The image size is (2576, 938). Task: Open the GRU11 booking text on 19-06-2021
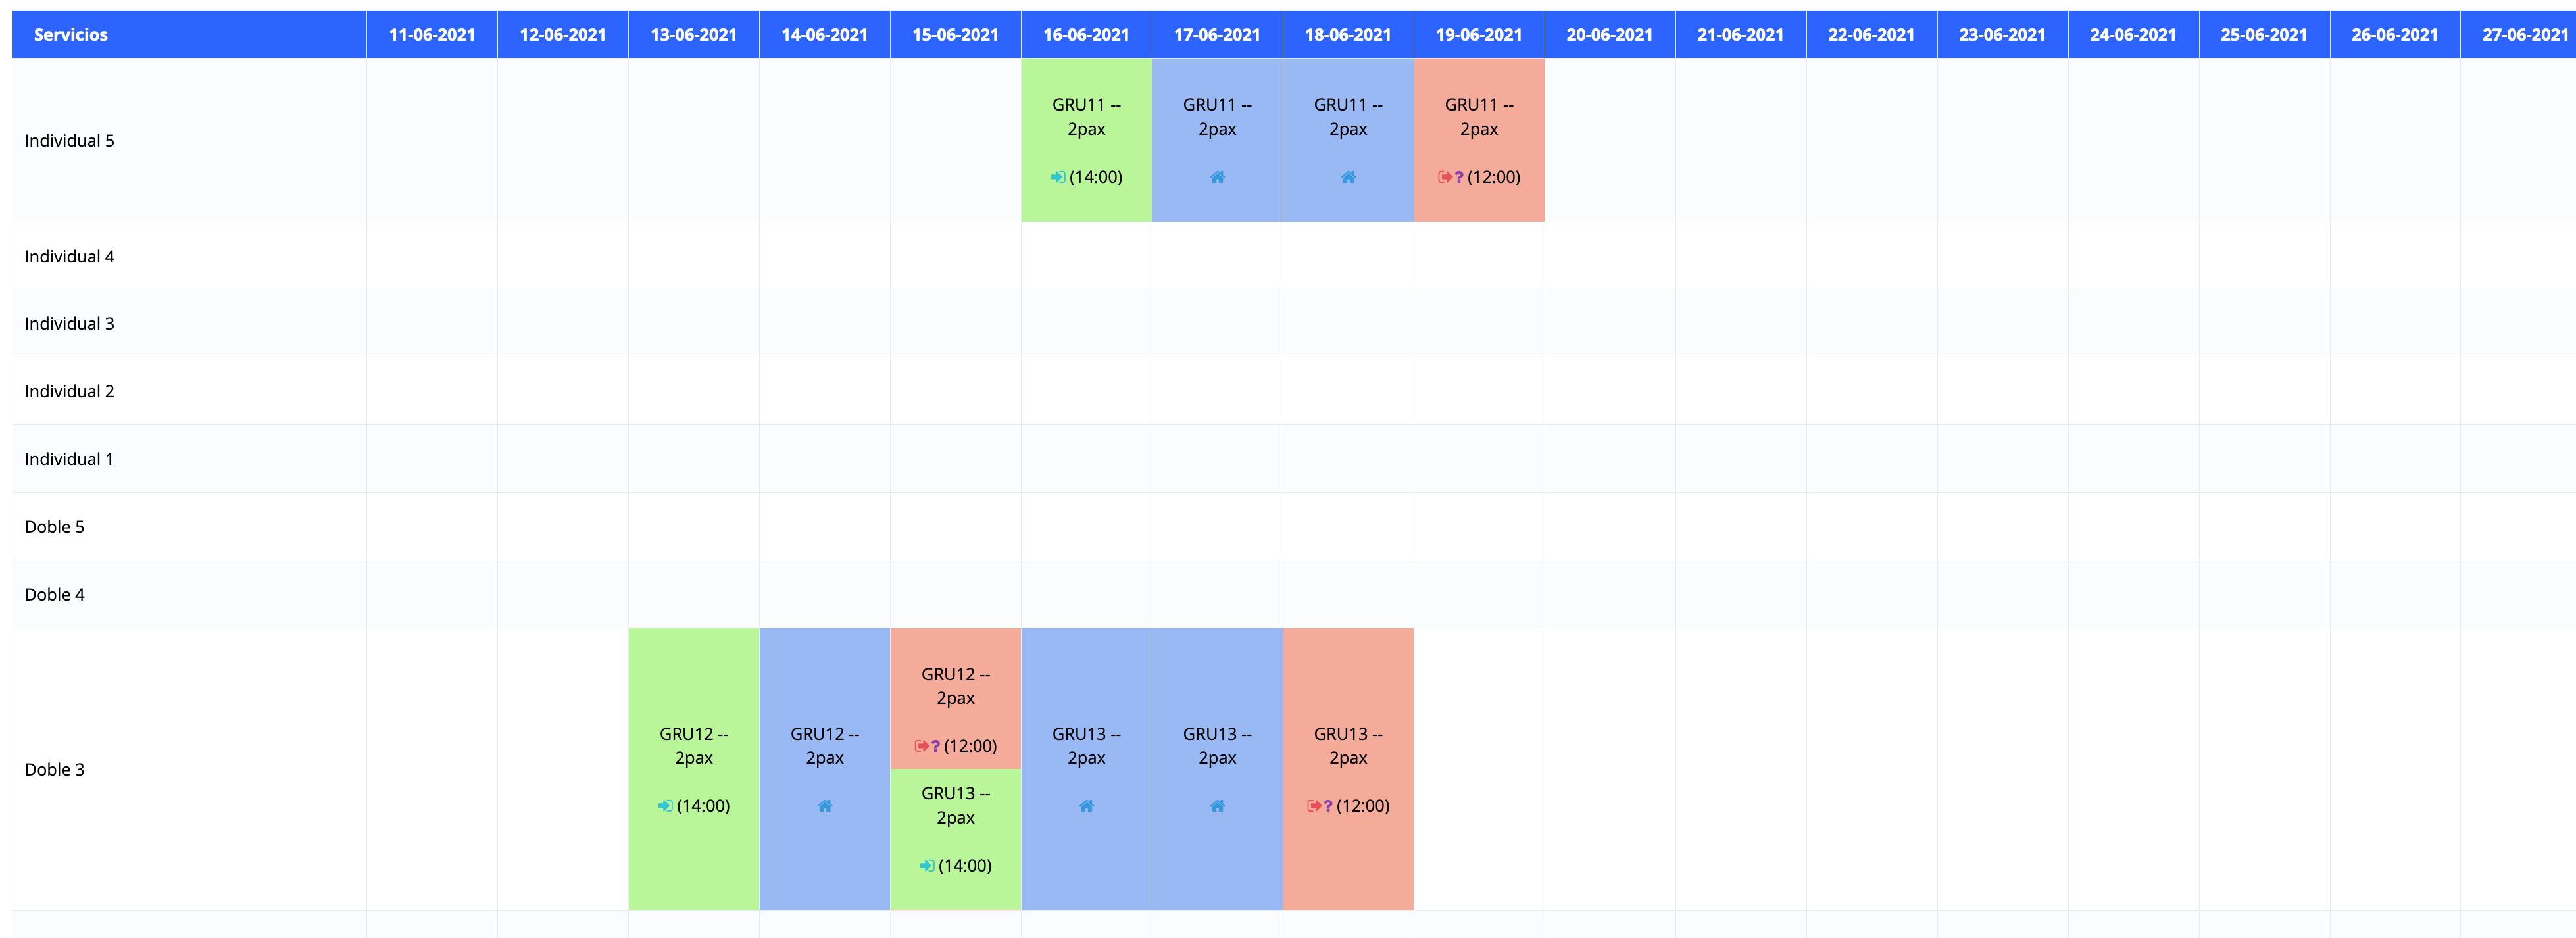(x=1478, y=117)
